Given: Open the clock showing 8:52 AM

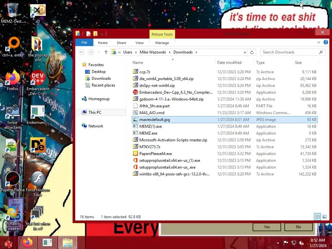Looking at the screenshot, I should [x=318, y=243].
